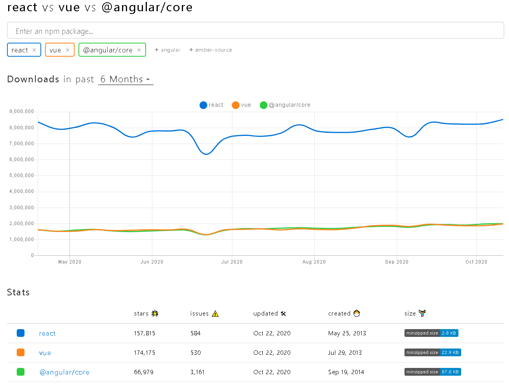The width and height of the screenshot is (509, 385).
Task: Add the suggested ember-source package
Action: coord(211,50)
